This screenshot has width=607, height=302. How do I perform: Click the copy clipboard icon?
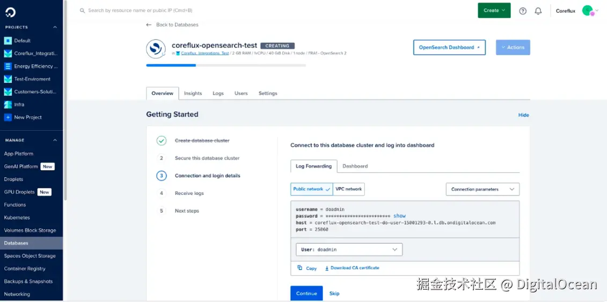300,268
